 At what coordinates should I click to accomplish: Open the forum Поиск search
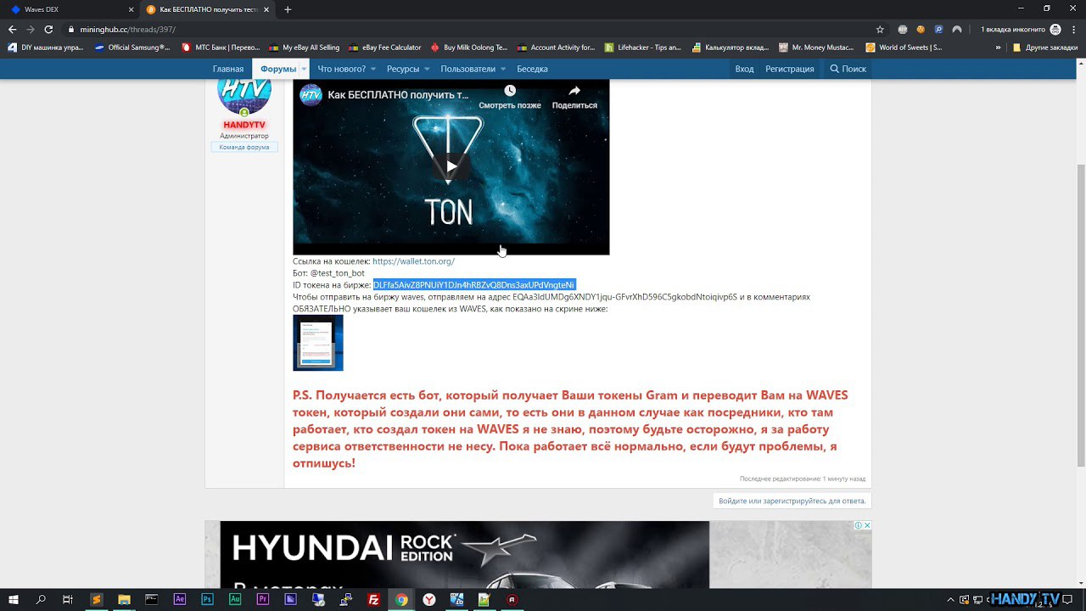[848, 69]
